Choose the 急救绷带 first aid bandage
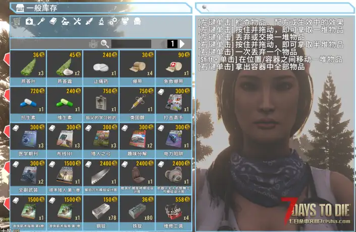This screenshot has width=356, height=232. click(174, 68)
